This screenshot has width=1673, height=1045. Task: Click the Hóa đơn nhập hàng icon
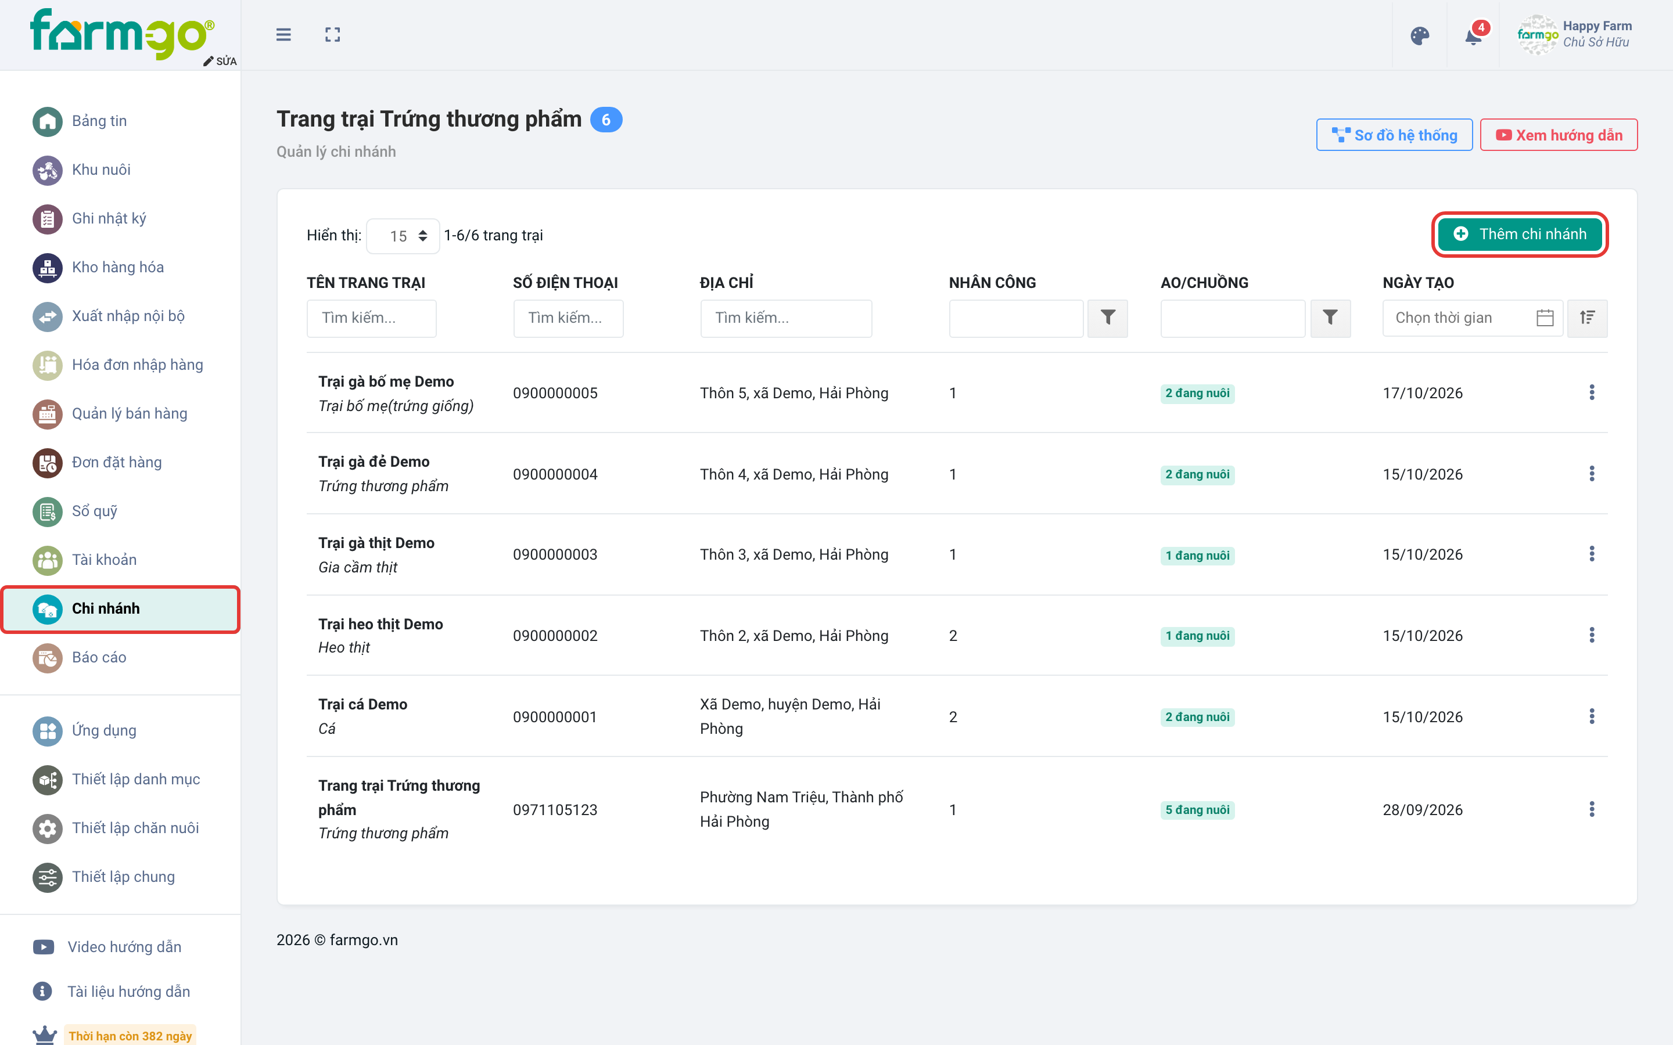(47, 365)
